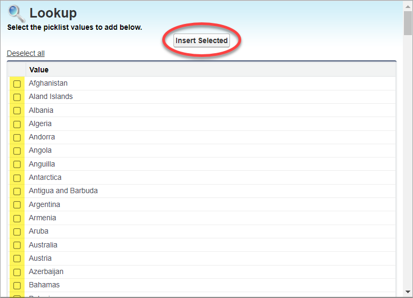Select the Austria checkbox
The height and width of the screenshot is (298, 413).
click(17, 259)
